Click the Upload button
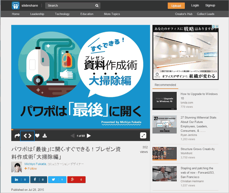Image resolution: width=229 pixels, height=193 pixels. (176, 6)
